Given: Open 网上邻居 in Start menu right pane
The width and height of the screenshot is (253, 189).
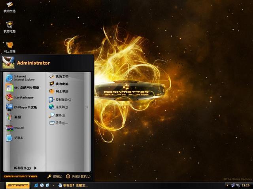Looking at the screenshot, I should 68,91.
